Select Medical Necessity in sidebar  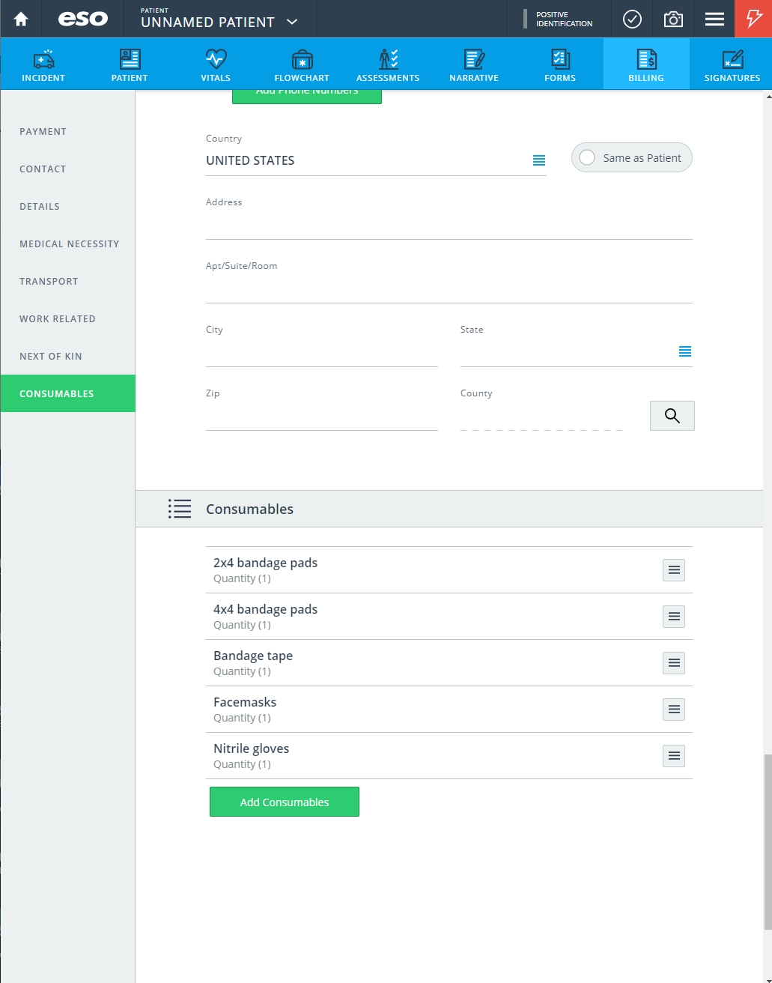(69, 244)
